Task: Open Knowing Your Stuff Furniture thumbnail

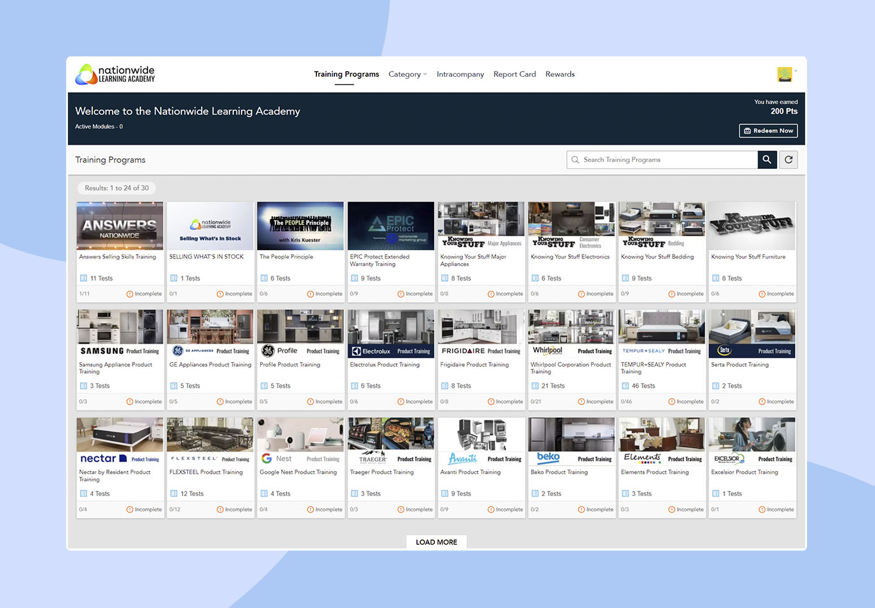Action: point(752,226)
